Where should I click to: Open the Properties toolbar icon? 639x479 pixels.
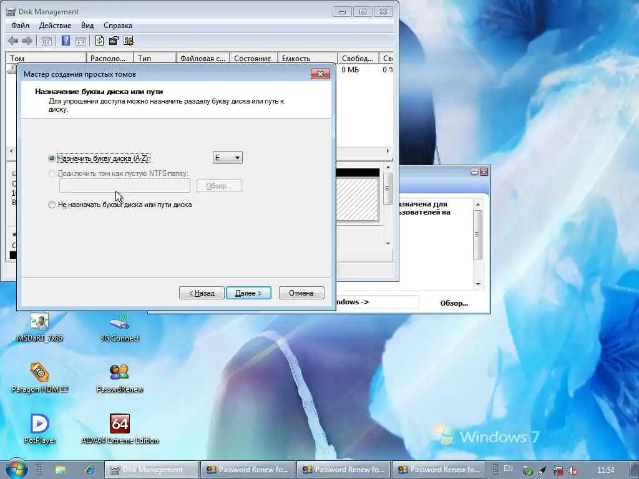pyautogui.click(x=114, y=41)
